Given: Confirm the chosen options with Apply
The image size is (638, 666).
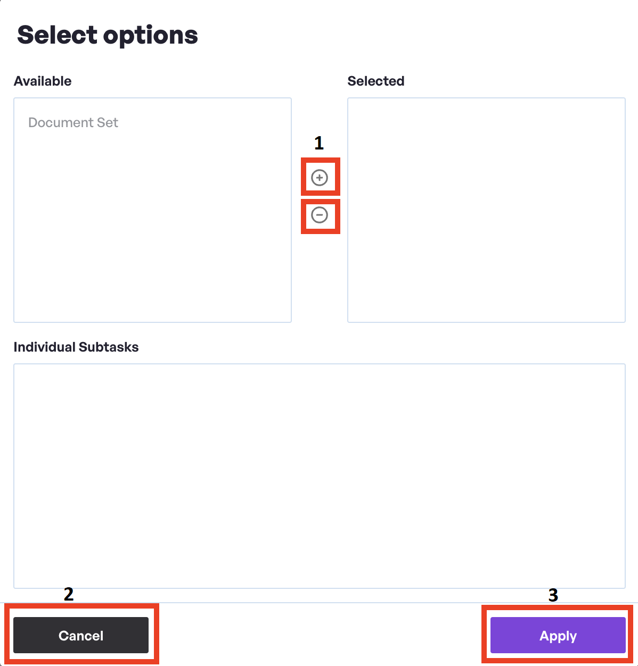Looking at the screenshot, I should (x=558, y=635).
